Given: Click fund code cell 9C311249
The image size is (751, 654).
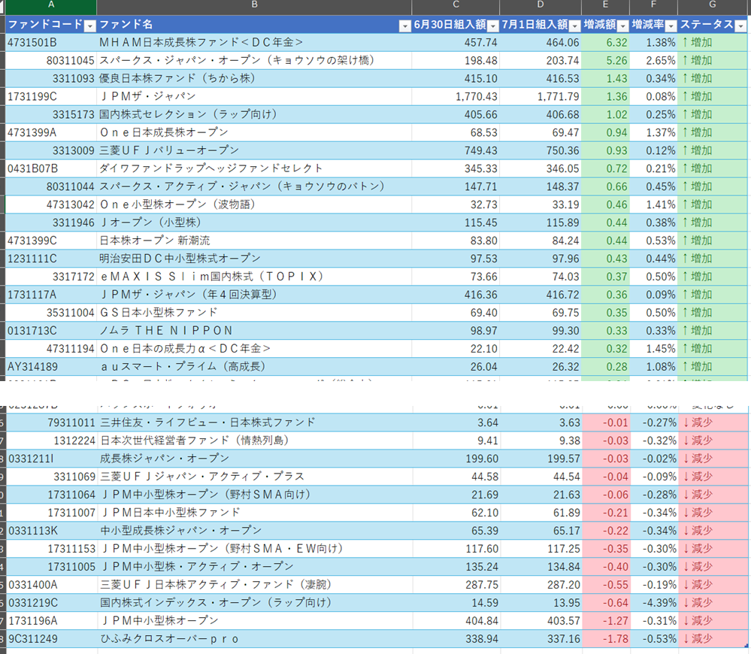Looking at the screenshot, I should (x=52, y=639).
